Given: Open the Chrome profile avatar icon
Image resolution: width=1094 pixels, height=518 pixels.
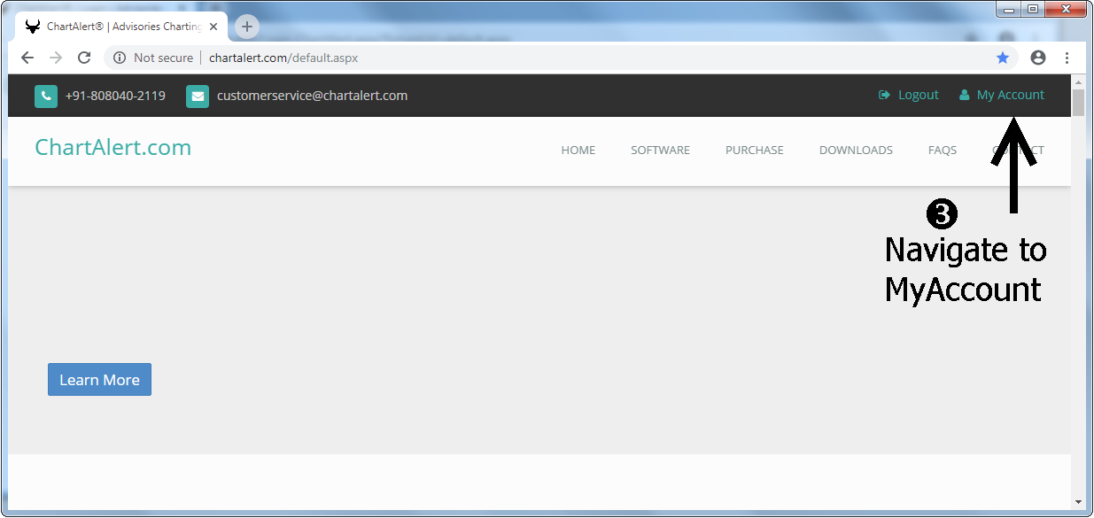Looking at the screenshot, I should [1038, 58].
